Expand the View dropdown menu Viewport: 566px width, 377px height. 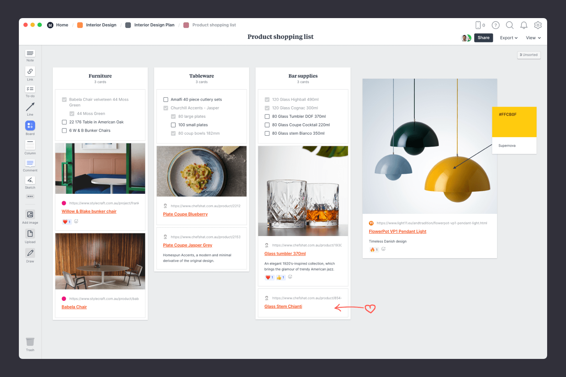click(533, 38)
